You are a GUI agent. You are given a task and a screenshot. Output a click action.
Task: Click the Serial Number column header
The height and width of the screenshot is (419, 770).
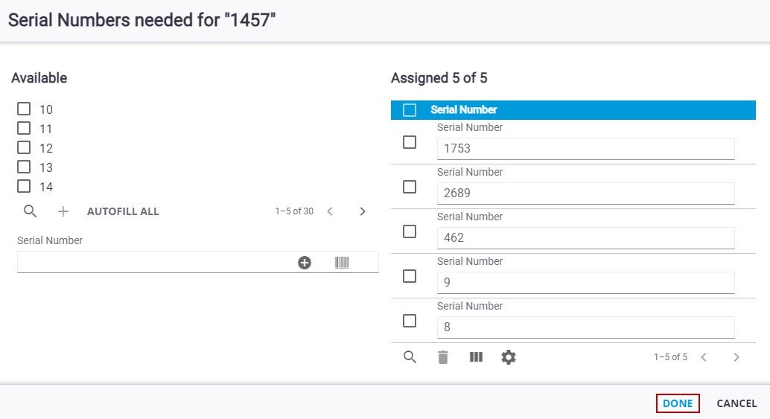[464, 110]
